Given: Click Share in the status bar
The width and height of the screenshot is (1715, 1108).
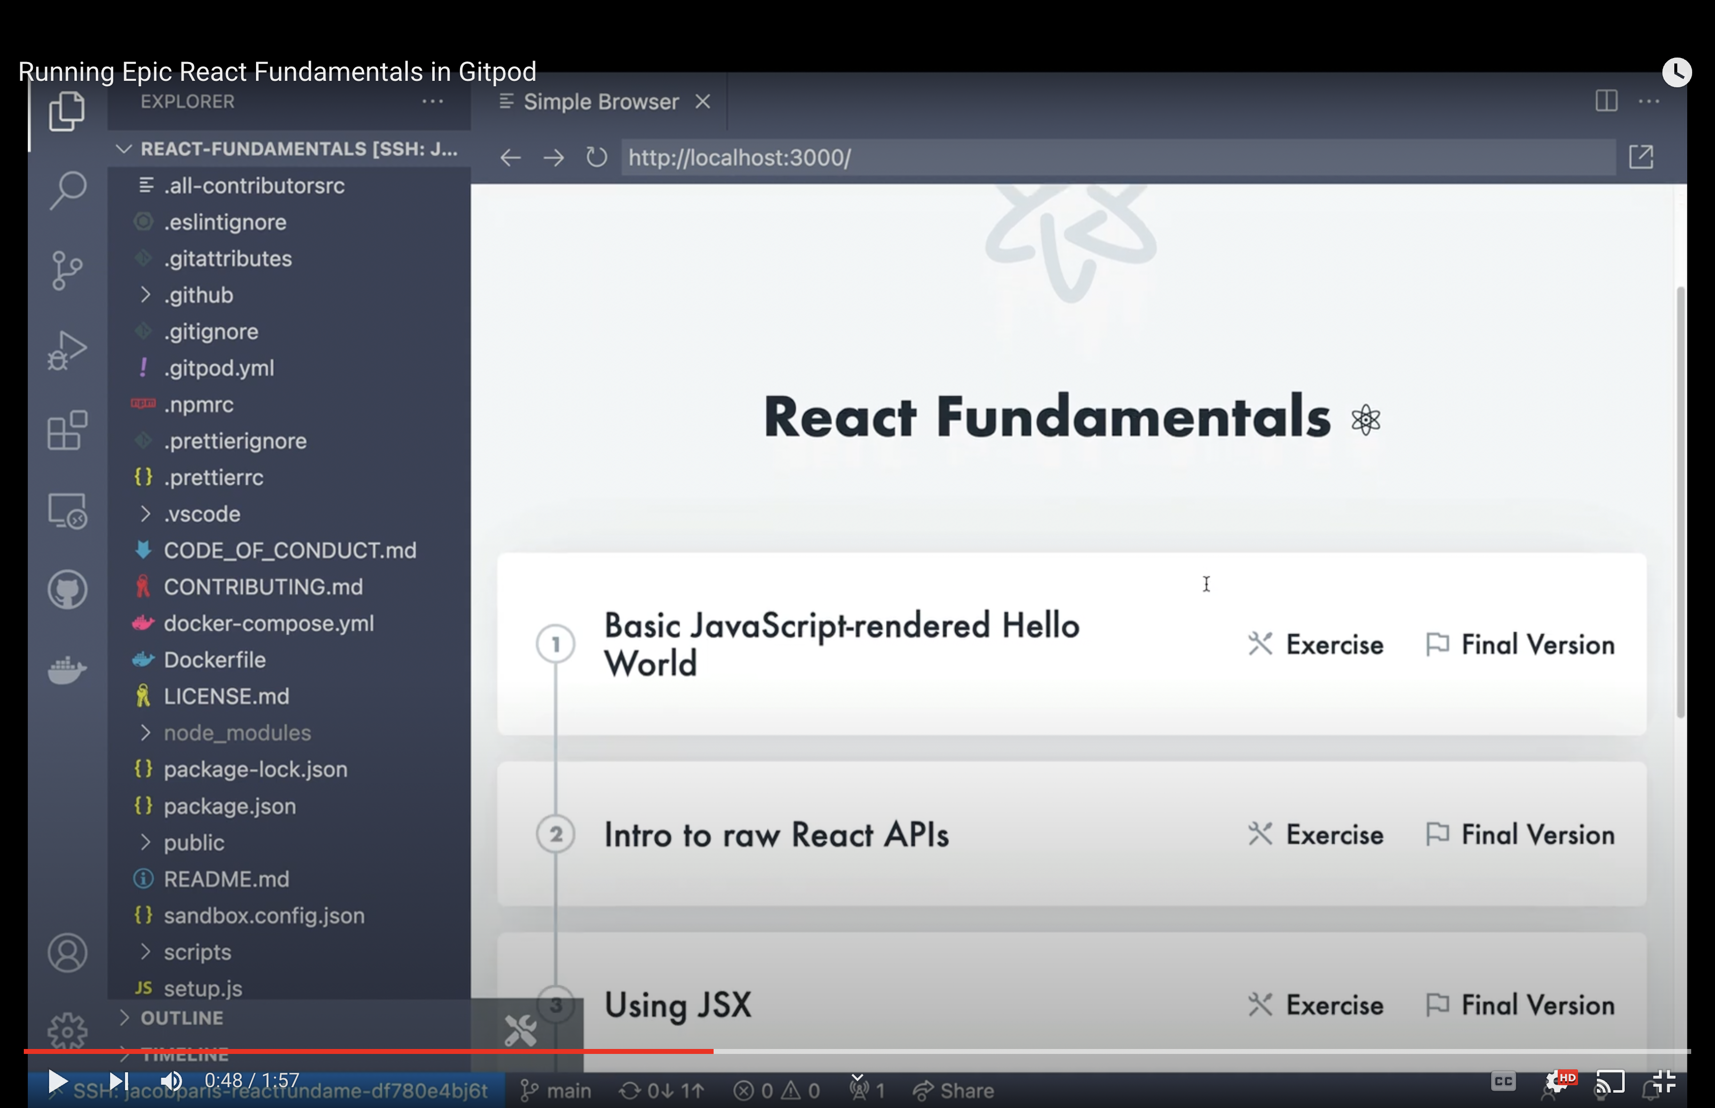Looking at the screenshot, I should (x=954, y=1091).
